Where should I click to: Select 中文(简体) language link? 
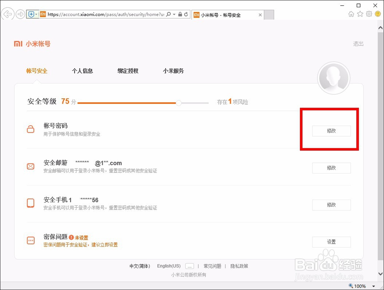[140, 266]
